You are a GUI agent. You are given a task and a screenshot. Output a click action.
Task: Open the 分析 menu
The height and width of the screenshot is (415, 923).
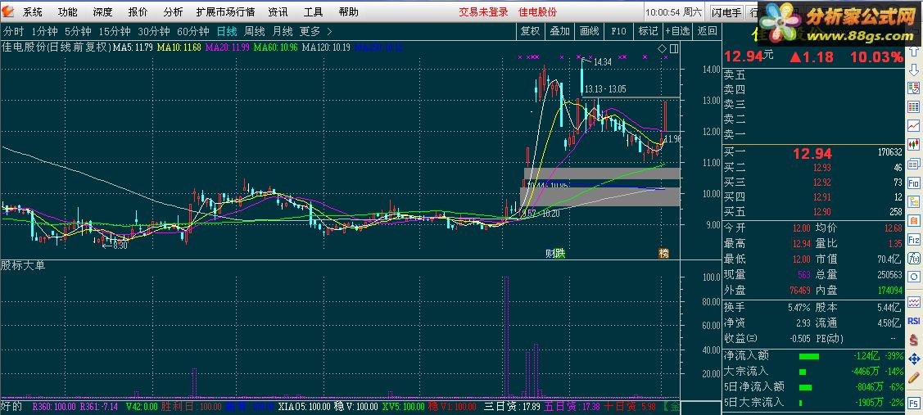pyautogui.click(x=173, y=11)
